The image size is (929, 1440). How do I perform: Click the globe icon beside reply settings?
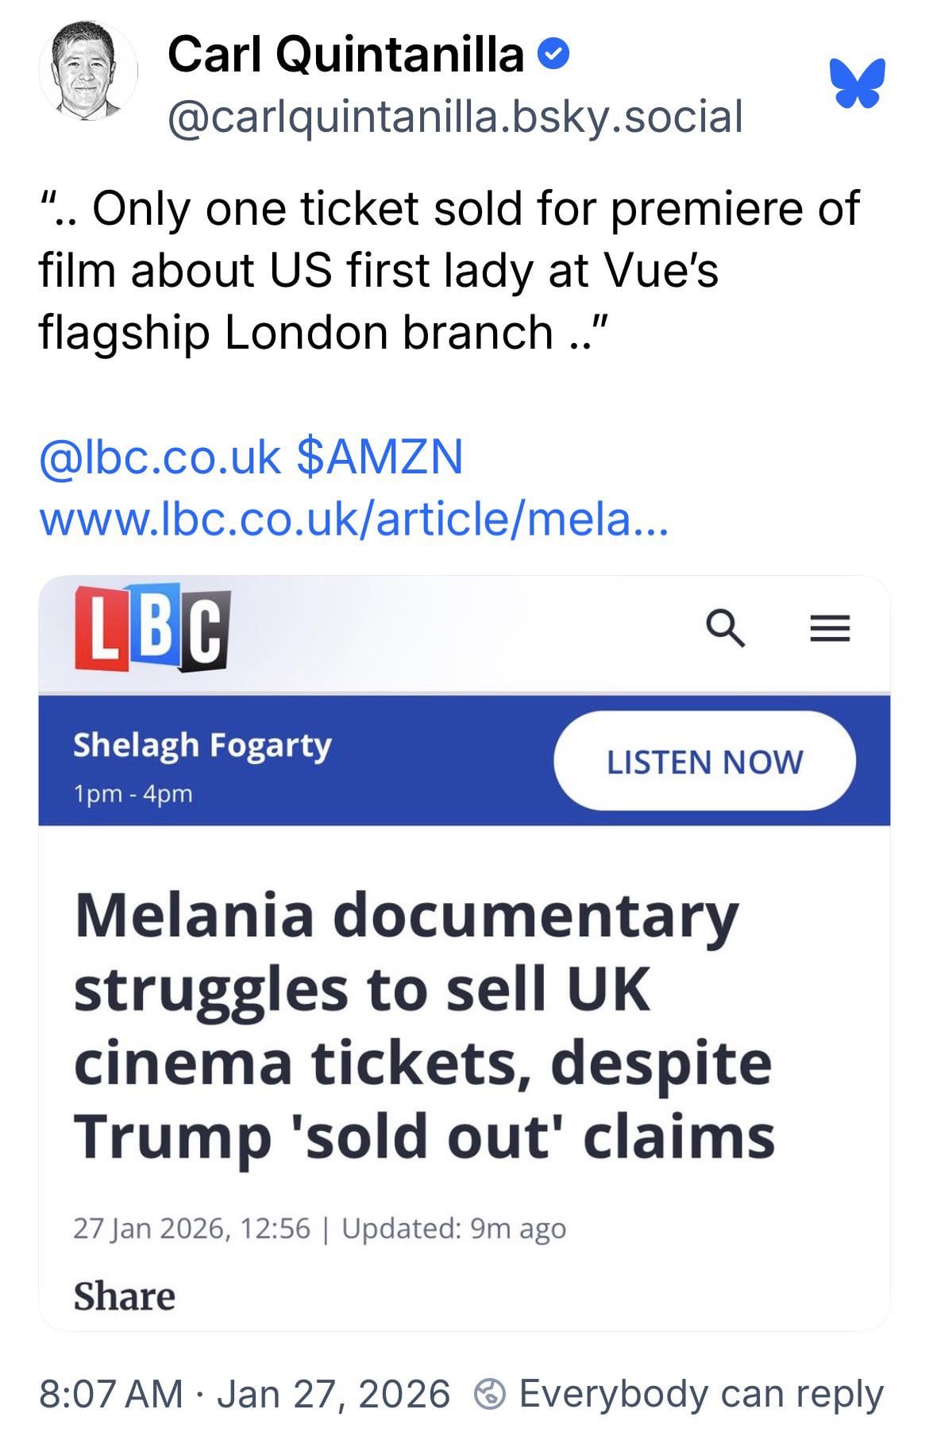click(490, 1395)
